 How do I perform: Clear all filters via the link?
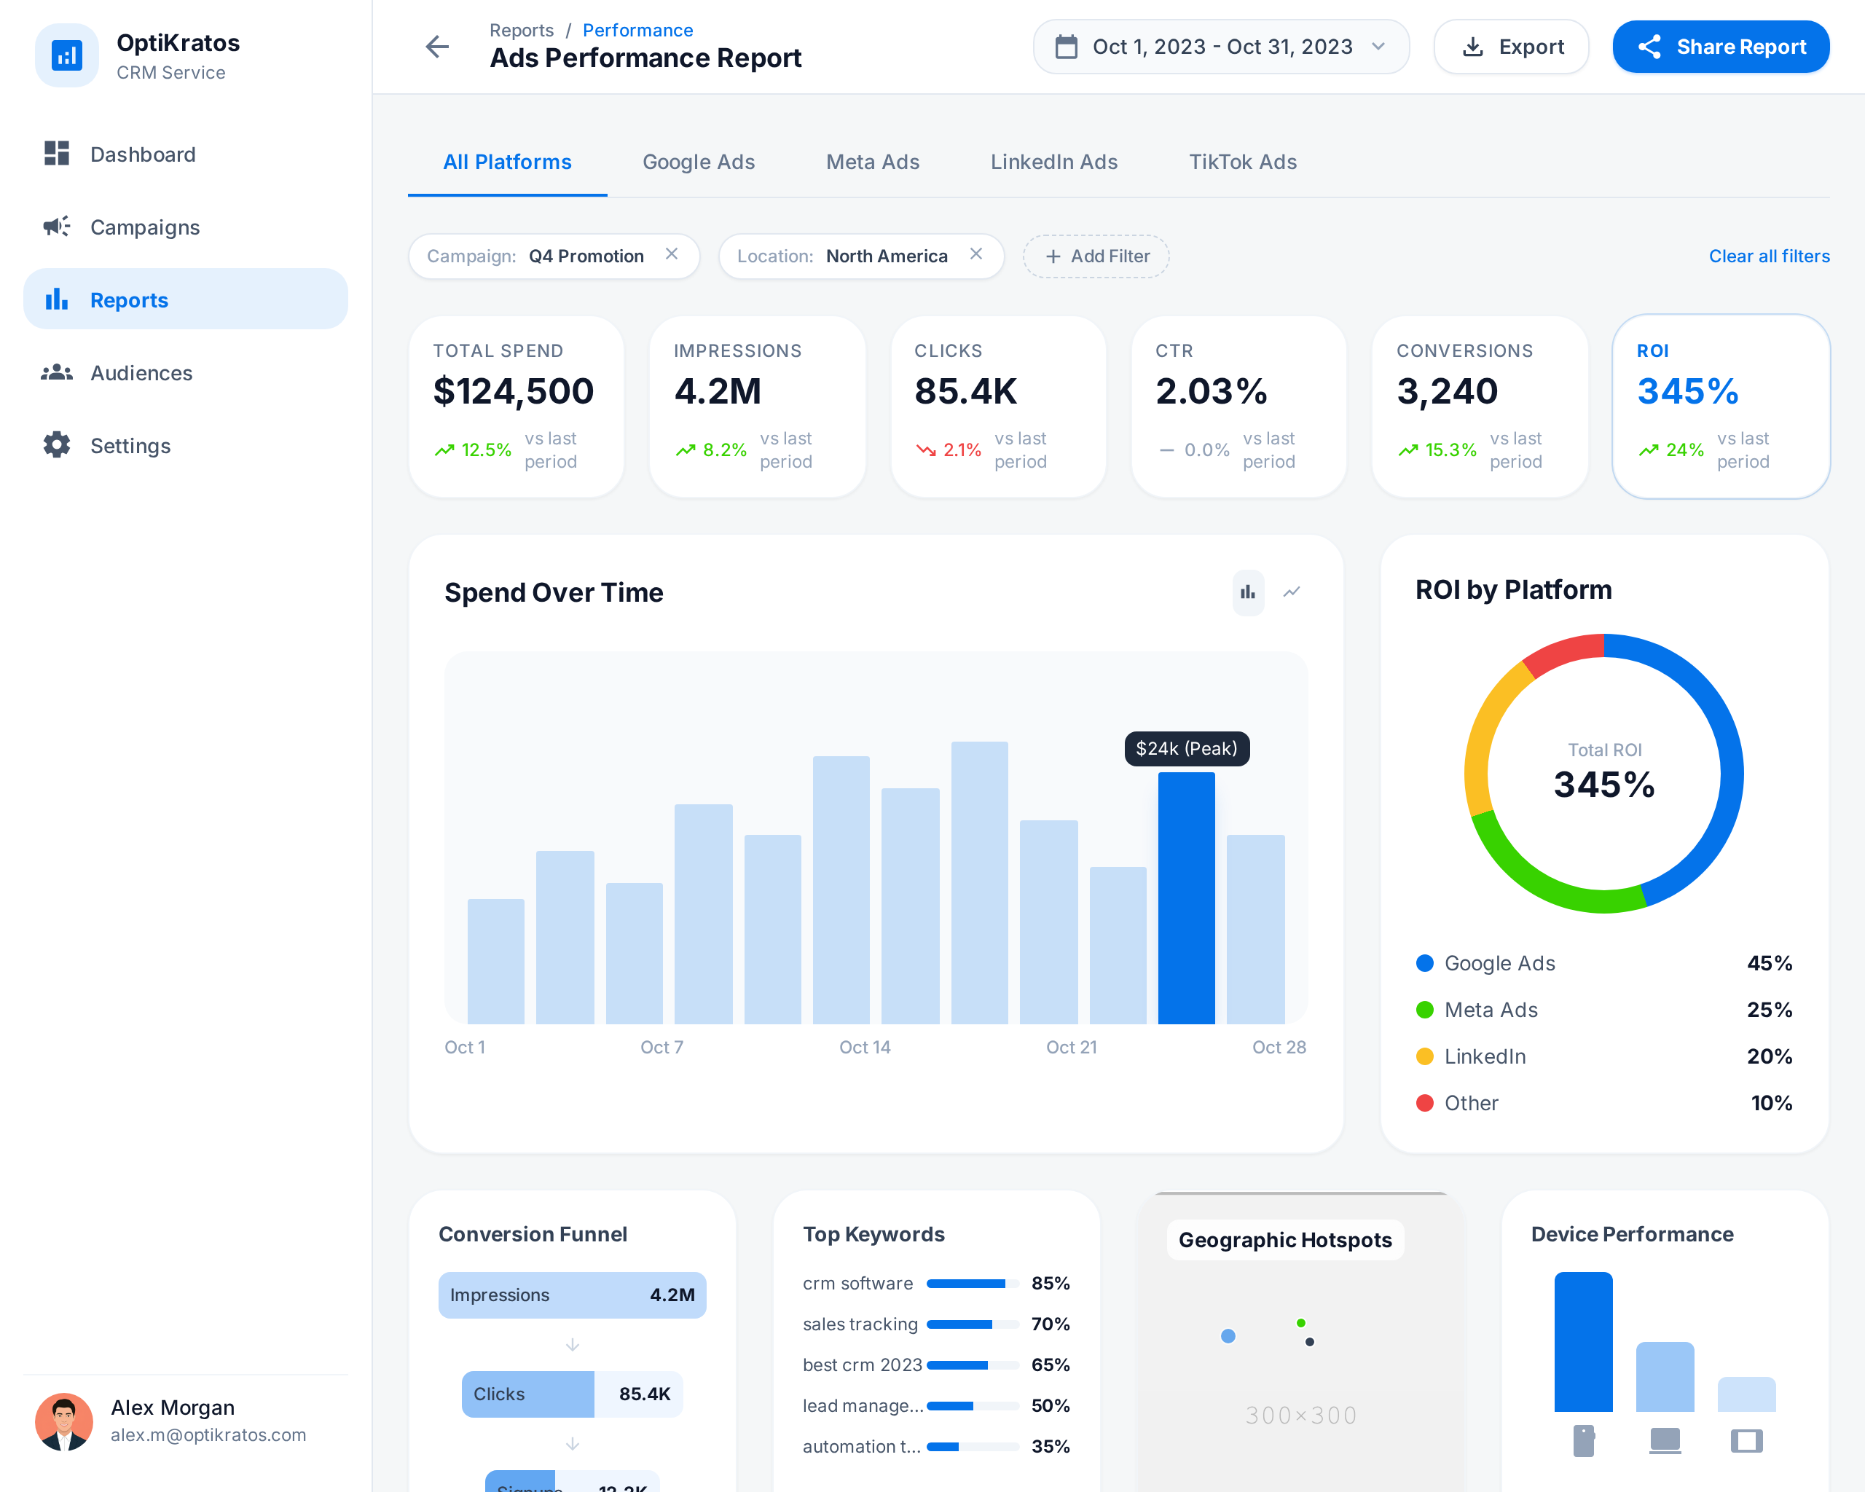(x=1768, y=256)
